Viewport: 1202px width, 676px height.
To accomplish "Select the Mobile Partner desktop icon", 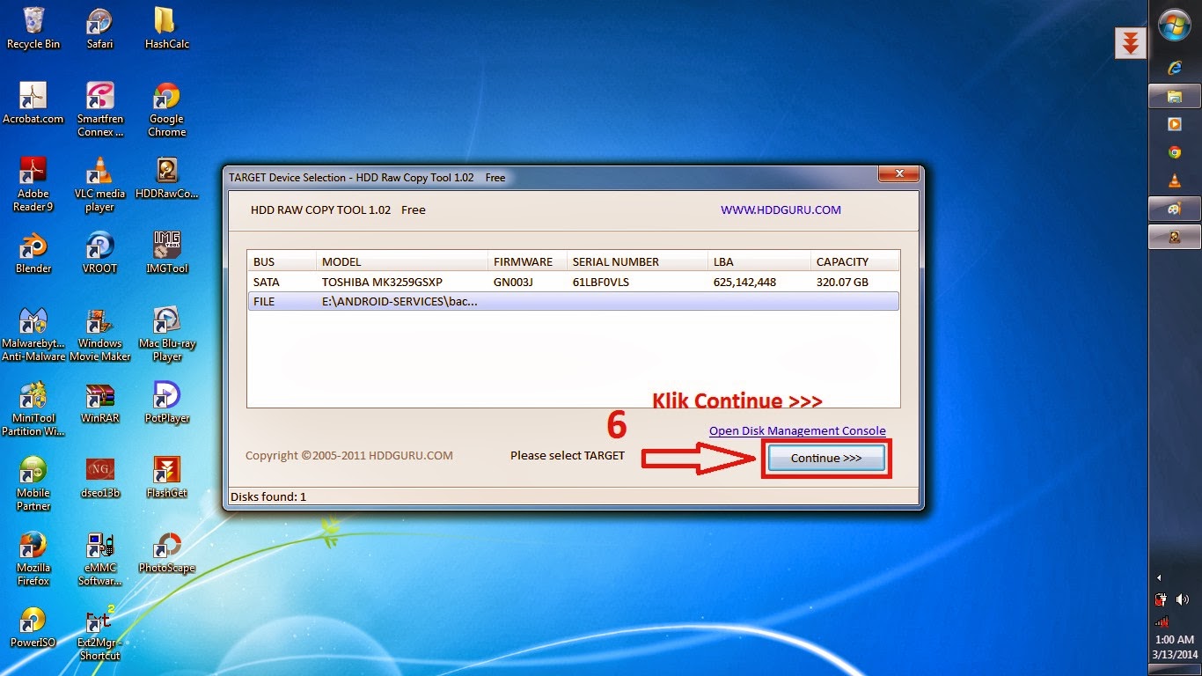I will coord(33,484).
